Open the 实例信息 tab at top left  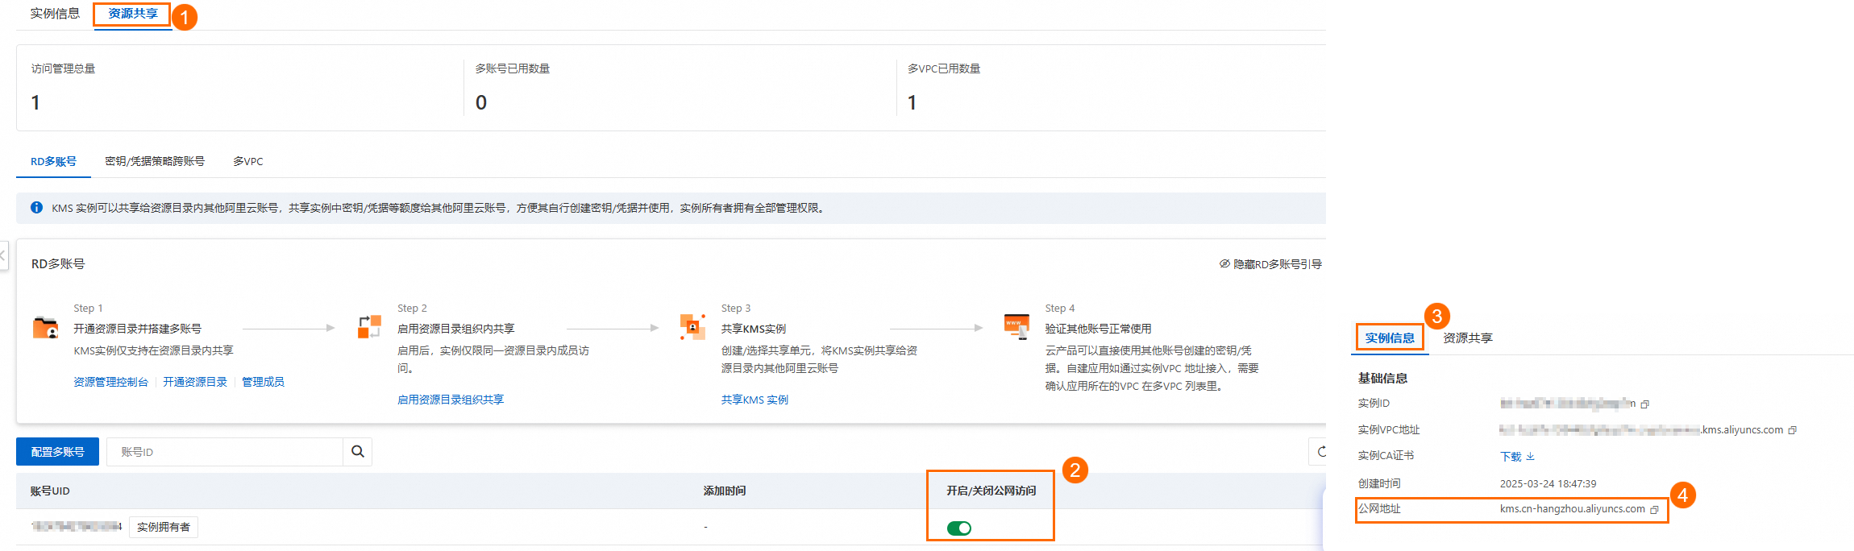pyautogui.click(x=55, y=14)
